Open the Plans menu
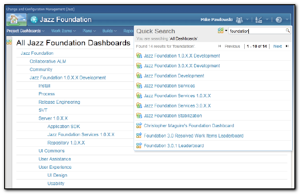Image resolution: width=300 pixels, height=194 pixels. (x=89, y=31)
